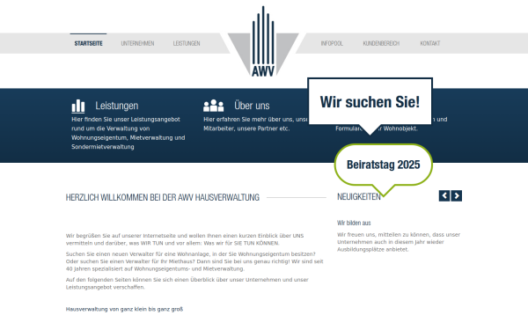
Task: Open the "Wir bilden aus" news headline
Action: click(354, 223)
